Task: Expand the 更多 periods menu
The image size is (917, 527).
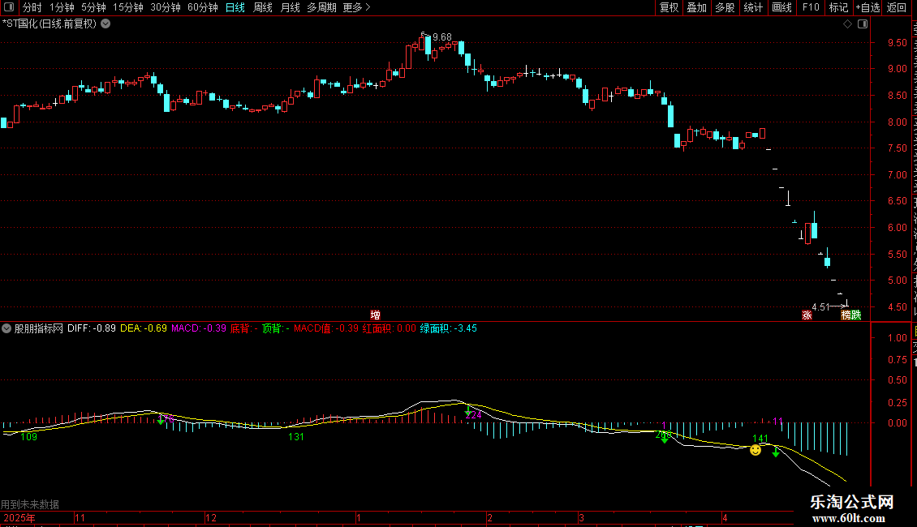Action: 356,7
